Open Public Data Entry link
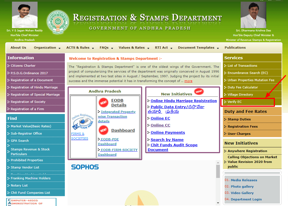The image size is (288, 206). [176, 109]
